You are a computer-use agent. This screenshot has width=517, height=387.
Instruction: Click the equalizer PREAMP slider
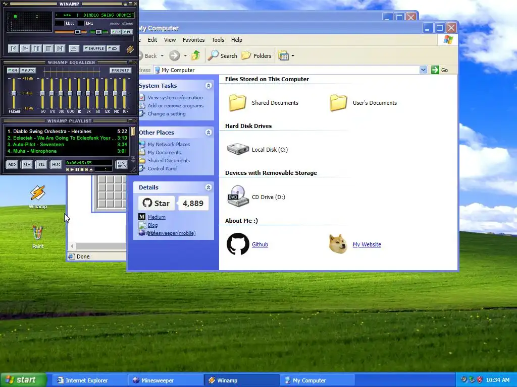click(14, 93)
